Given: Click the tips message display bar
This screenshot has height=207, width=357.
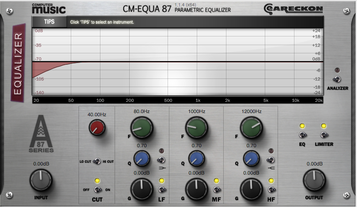Looking at the screenshot, I should click(x=195, y=22).
